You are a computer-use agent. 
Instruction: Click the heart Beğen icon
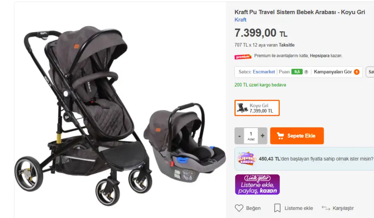[x=239, y=208]
